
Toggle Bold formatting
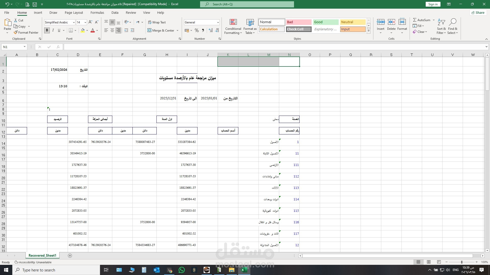tap(47, 30)
